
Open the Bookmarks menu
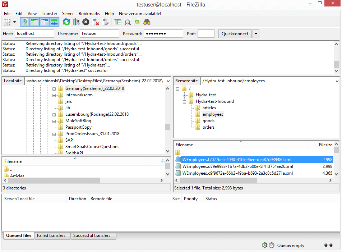coord(89,14)
